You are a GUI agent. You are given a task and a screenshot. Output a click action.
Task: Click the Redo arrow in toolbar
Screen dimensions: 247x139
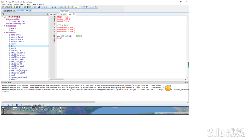click(x=87, y=7)
